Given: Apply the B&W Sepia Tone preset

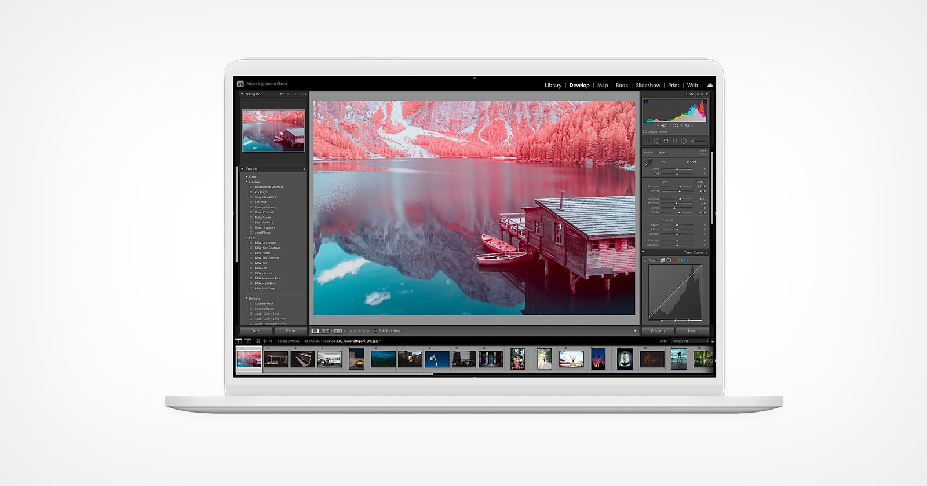Looking at the screenshot, I should [x=265, y=283].
